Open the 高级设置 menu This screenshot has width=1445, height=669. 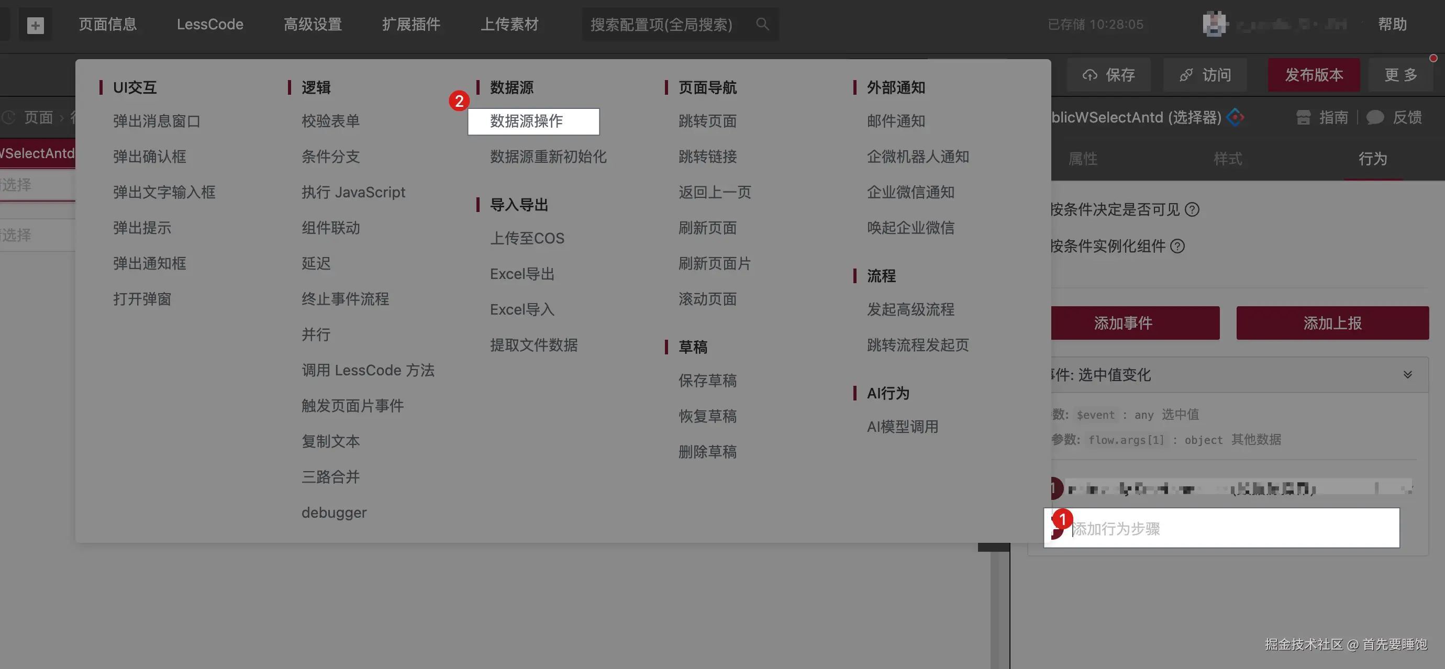click(313, 24)
